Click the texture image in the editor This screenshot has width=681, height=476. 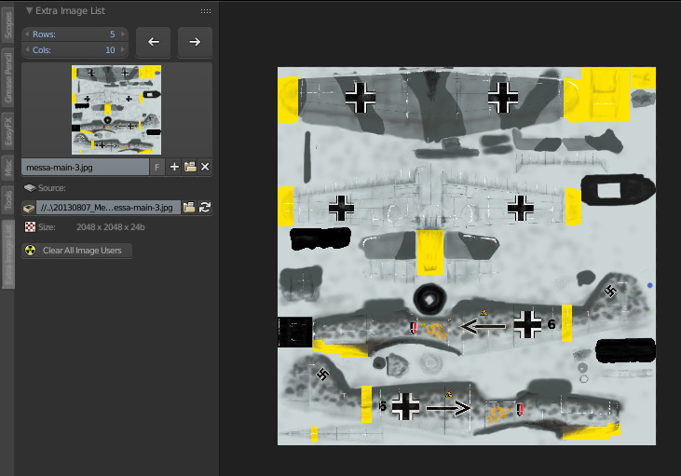[467, 256]
